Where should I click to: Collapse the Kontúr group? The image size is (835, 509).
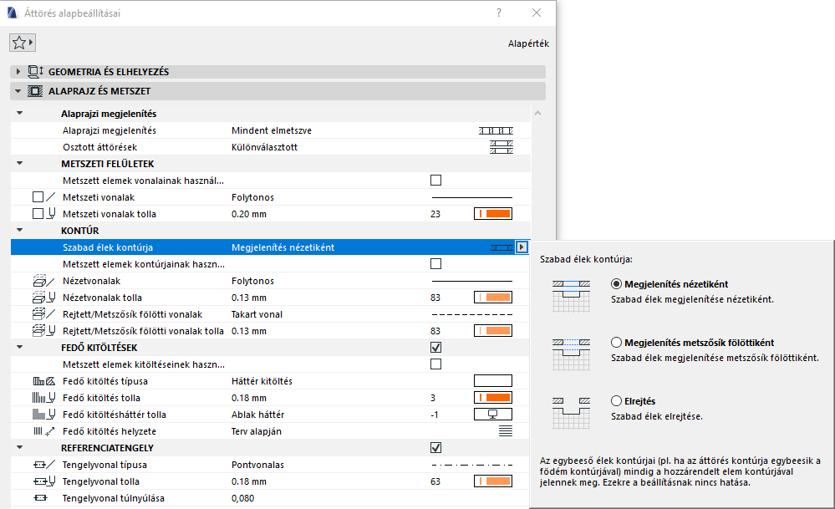tap(20, 231)
